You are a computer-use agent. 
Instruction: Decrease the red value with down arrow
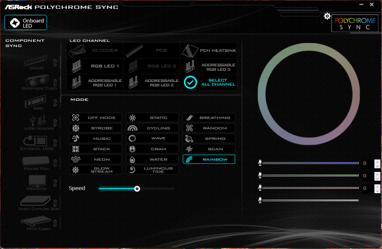click(x=377, y=191)
